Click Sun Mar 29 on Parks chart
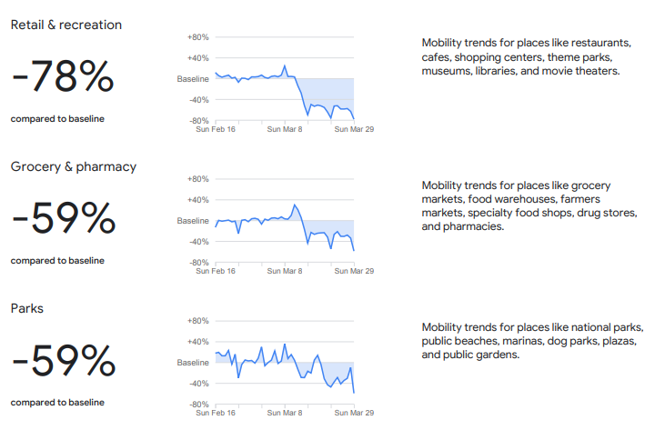This screenshot has height=430, width=655. (x=355, y=413)
